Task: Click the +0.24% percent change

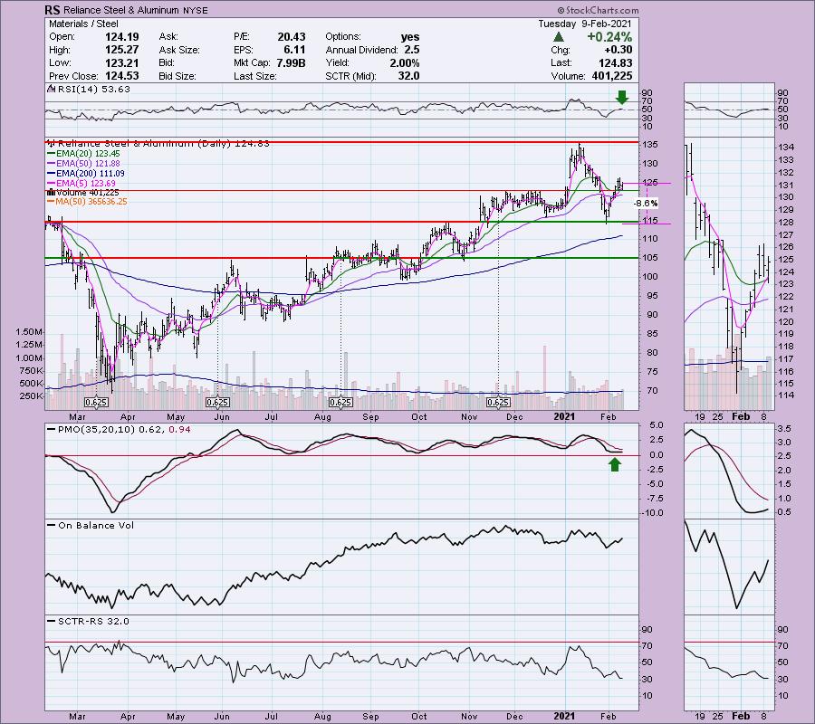Action: (609, 37)
